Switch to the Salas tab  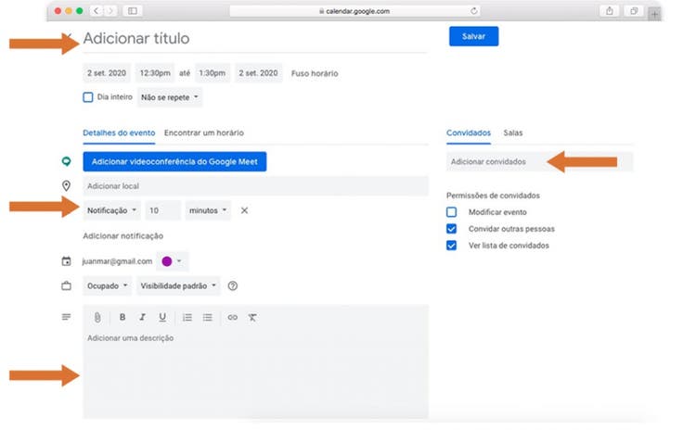click(x=513, y=133)
